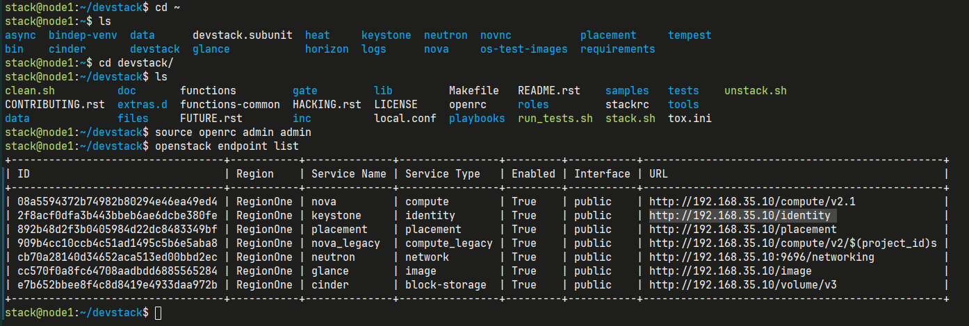Click the 'horizon' directory name
Image resolution: width=969 pixels, height=326 pixels.
[x=327, y=49]
